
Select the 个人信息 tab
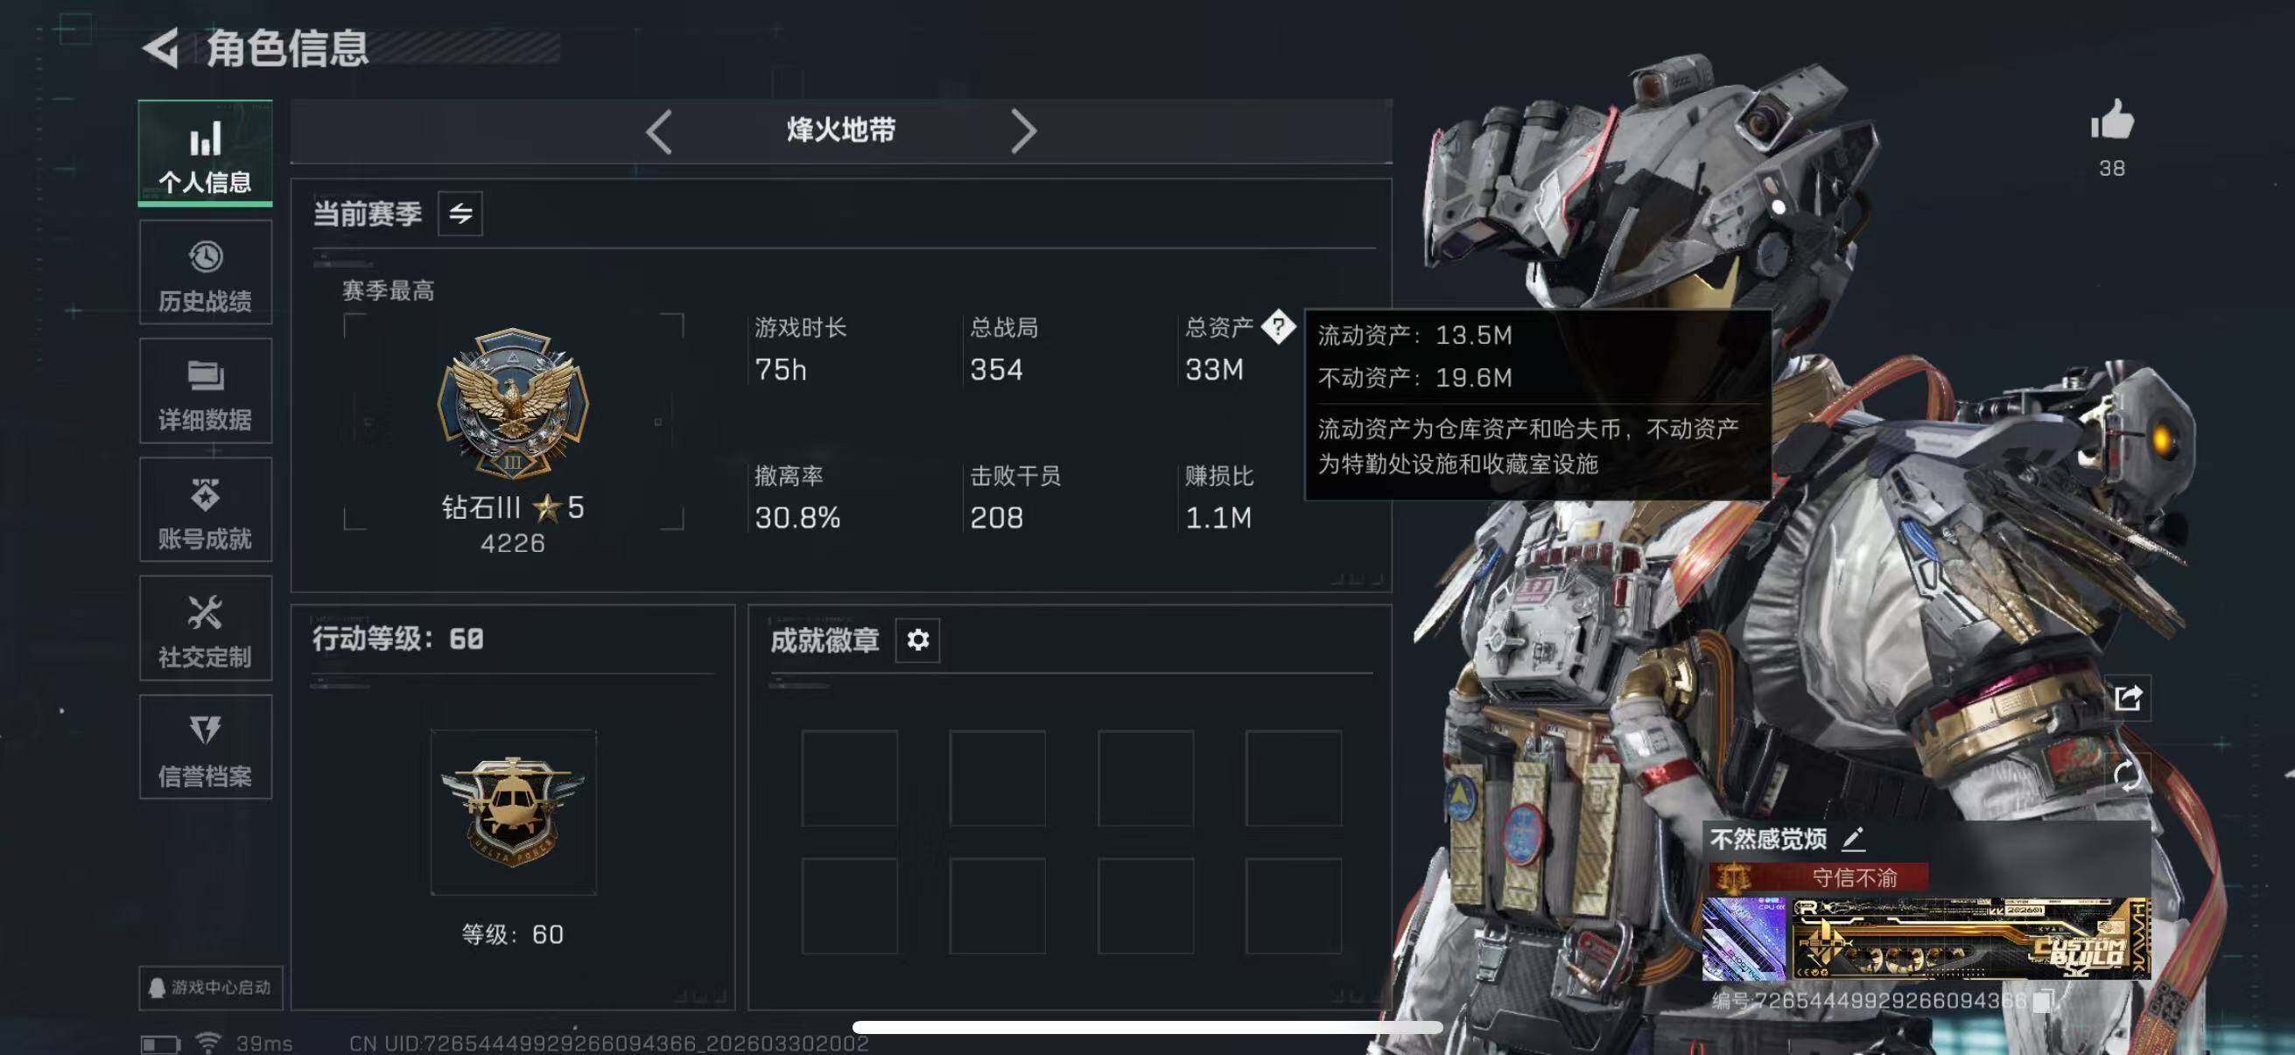pos(205,153)
